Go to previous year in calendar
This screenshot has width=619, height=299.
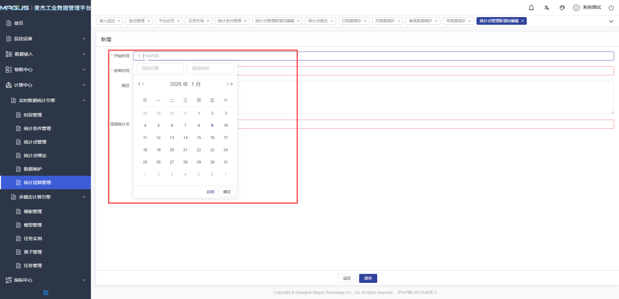[x=139, y=84]
